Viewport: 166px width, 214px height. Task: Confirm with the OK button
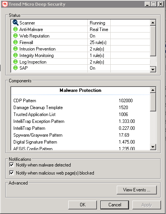82,205
